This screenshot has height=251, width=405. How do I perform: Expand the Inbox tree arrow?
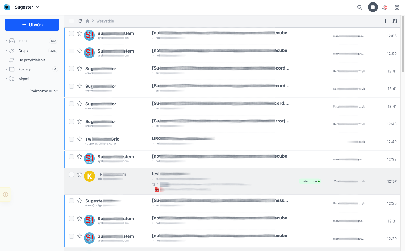(x=6, y=41)
